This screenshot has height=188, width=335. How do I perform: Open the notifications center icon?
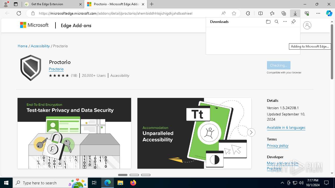[326, 183]
